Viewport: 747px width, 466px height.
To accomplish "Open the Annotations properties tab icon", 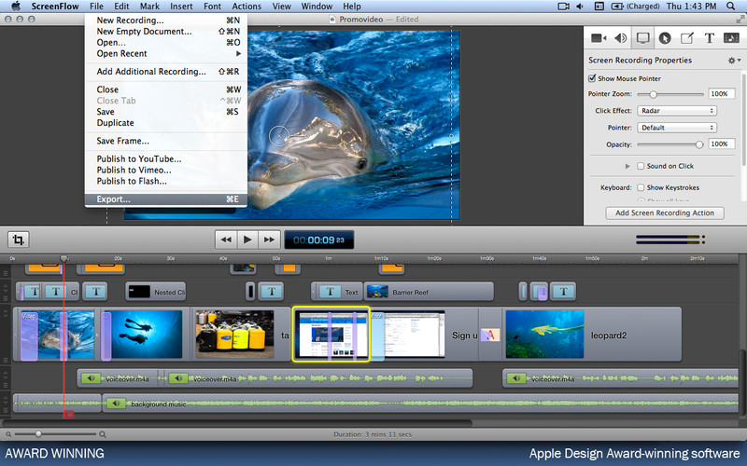I will click(x=687, y=38).
